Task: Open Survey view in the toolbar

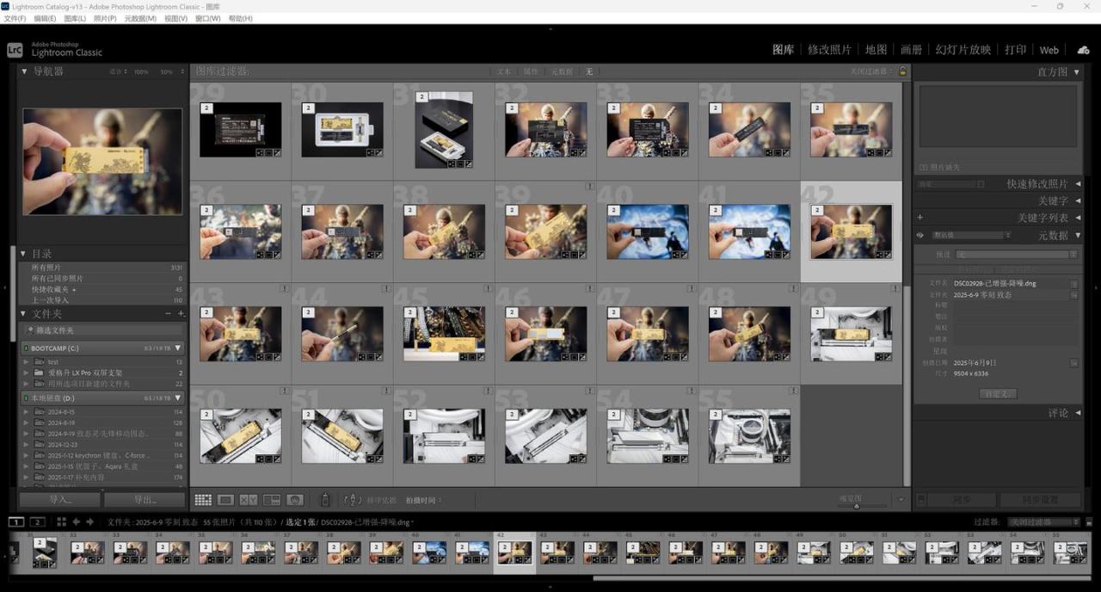Action: [x=272, y=499]
